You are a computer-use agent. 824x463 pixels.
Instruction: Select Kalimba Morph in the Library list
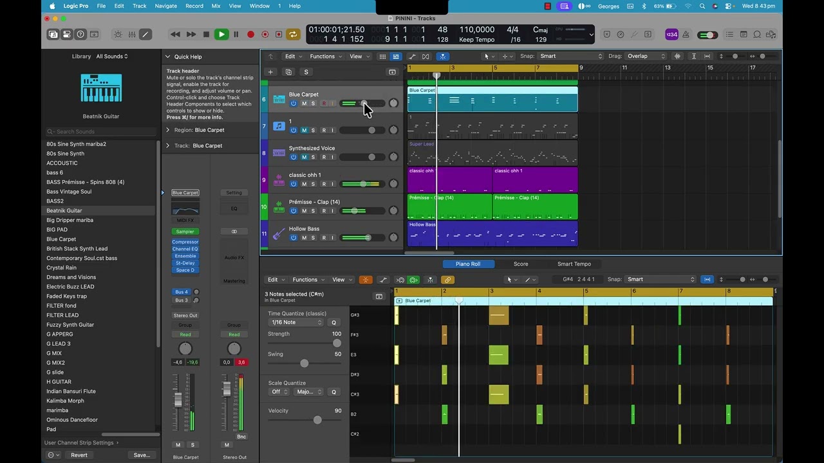[65, 401]
